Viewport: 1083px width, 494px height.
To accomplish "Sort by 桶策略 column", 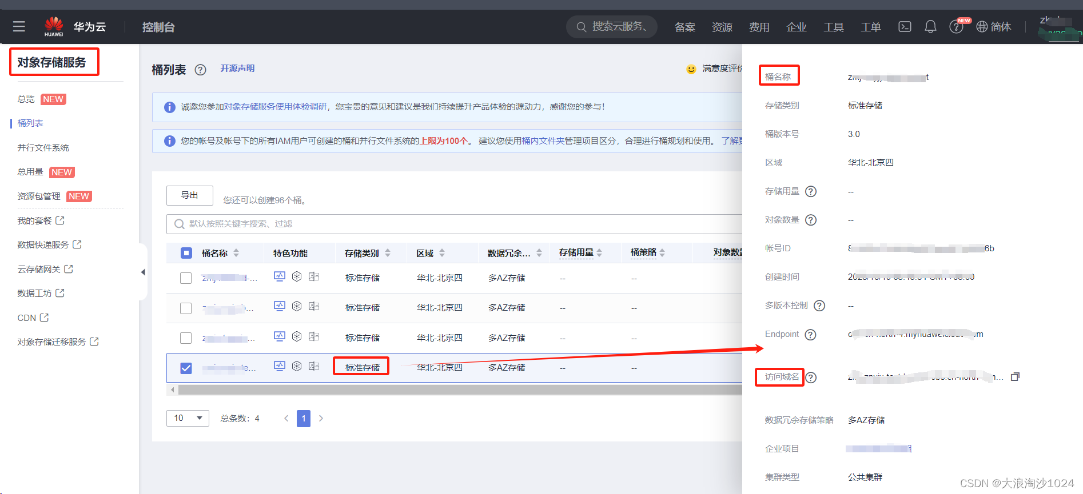I will (662, 253).
